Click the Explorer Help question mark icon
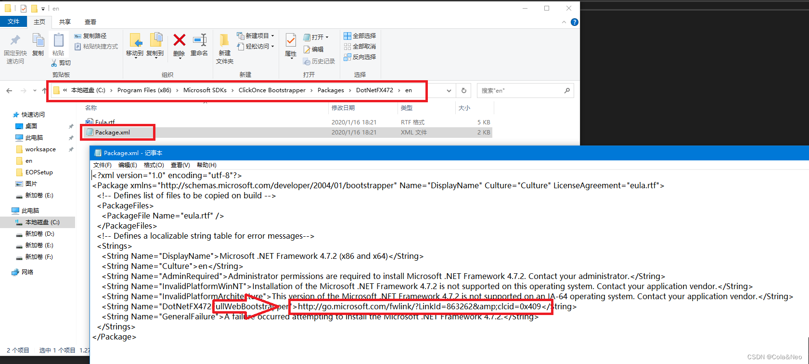 tap(574, 22)
